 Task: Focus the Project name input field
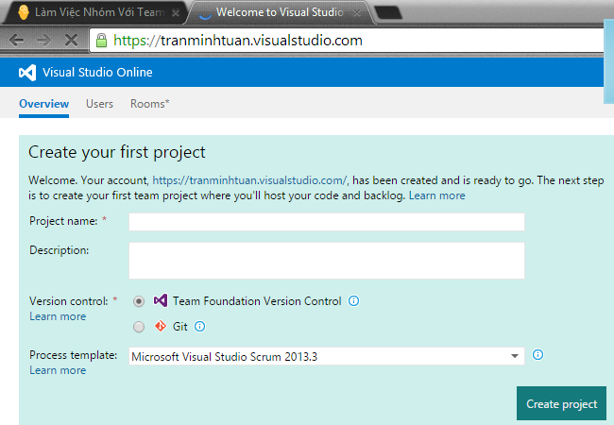coord(327,222)
